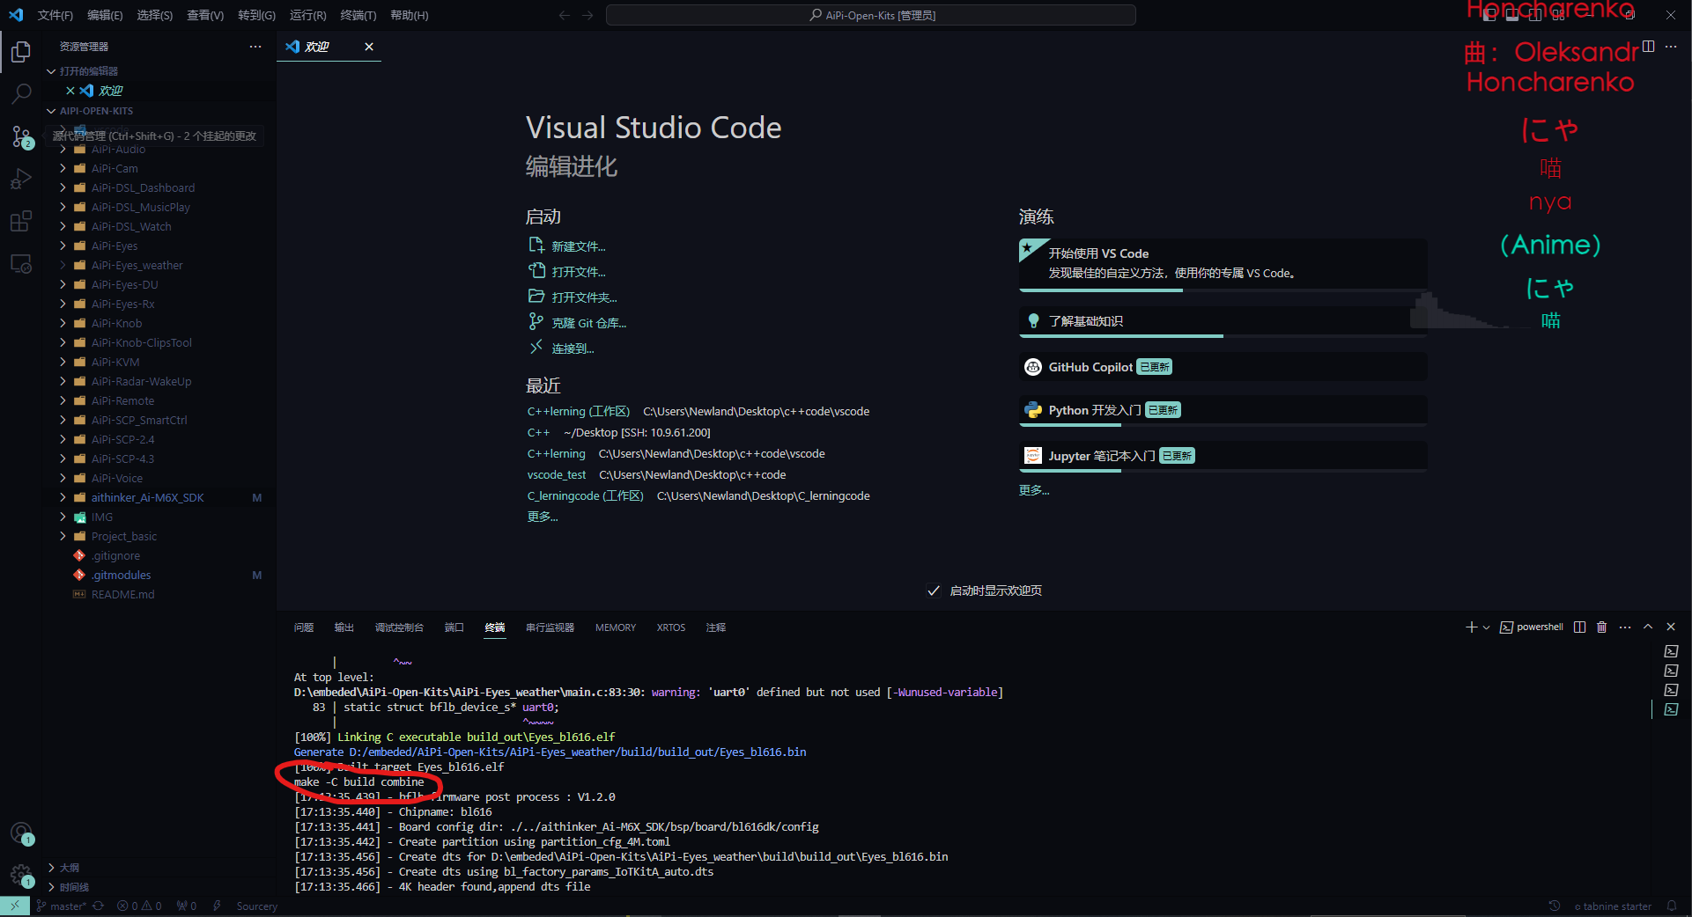
Task: Open the Edit menu
Action: 105,15
